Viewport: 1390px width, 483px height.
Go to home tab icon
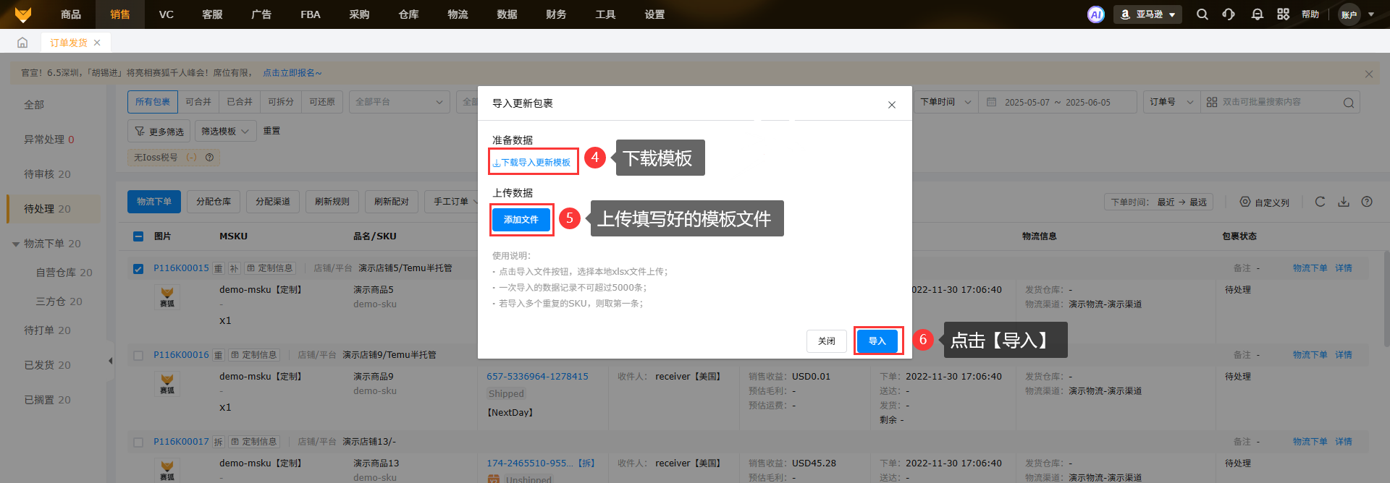(22, 43)
